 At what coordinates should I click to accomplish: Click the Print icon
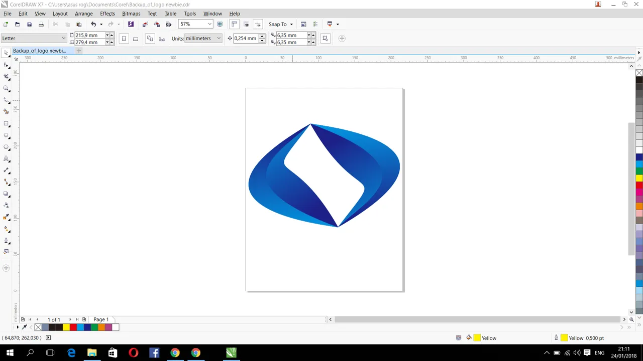[x=41, y=24]
